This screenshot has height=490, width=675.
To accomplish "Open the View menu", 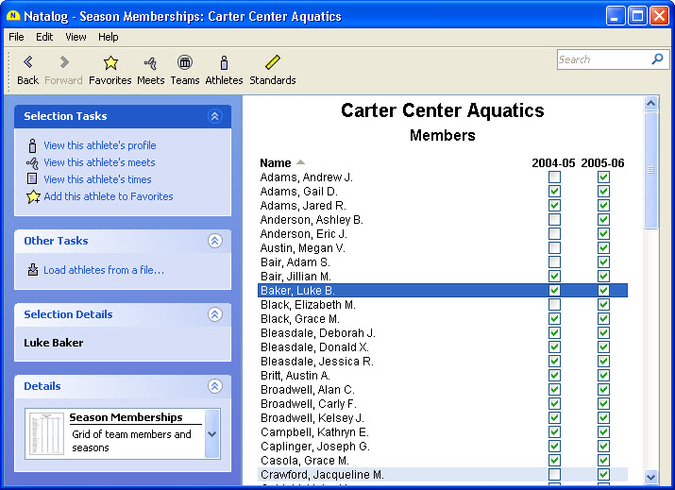I will [76, 37].
